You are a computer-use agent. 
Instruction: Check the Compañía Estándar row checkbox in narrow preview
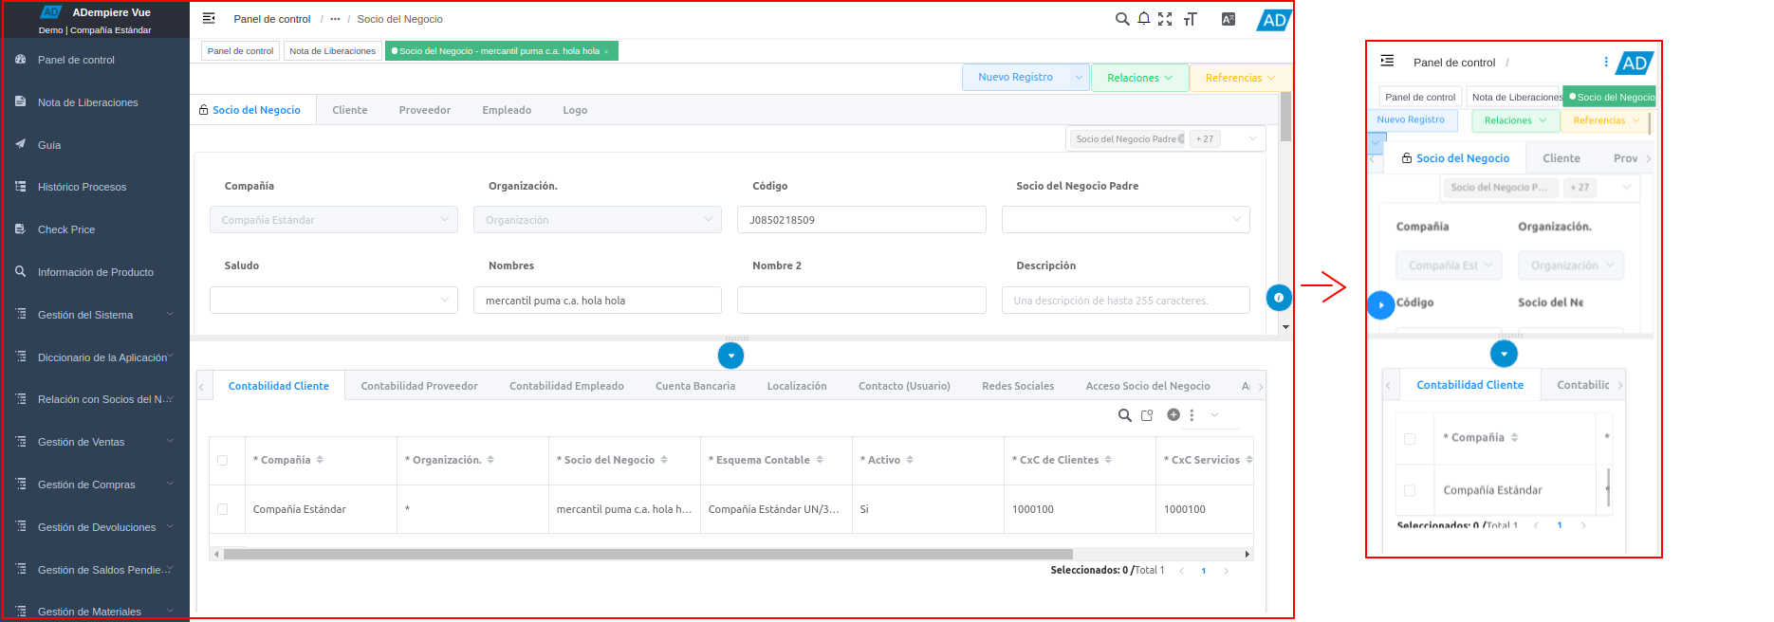[1410, 490]
